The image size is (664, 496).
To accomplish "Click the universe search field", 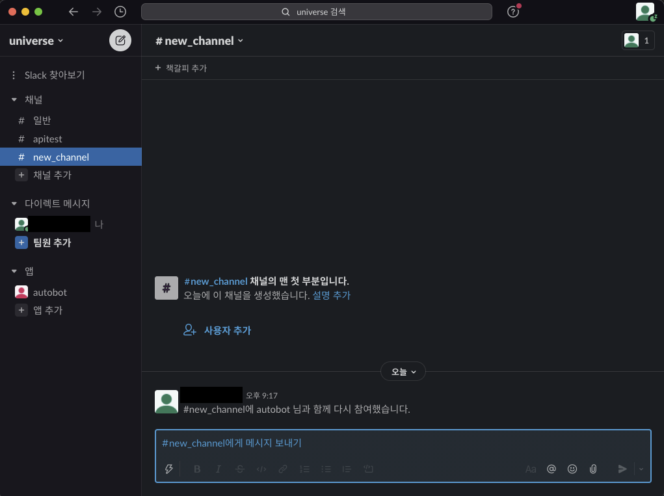I will pos(316,12).
